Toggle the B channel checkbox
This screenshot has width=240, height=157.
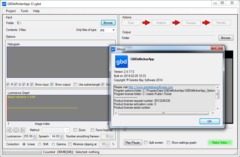[x=23, y=85]
